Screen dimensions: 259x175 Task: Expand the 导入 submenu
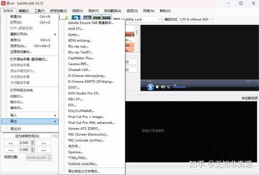tap(30, 115)
